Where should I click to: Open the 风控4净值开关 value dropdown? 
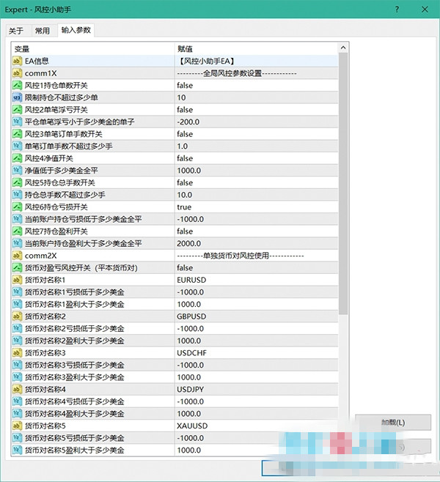click(257, 158)
